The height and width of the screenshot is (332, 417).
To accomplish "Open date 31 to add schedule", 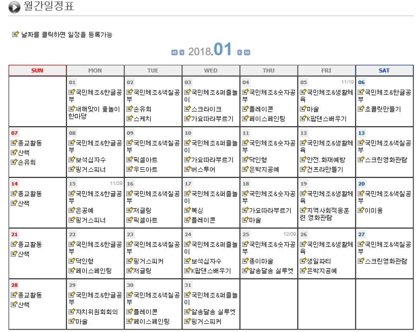I will (x=188, y=285).
